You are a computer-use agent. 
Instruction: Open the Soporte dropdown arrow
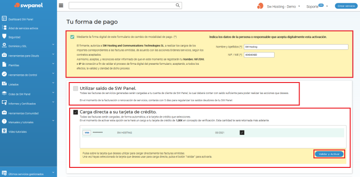(x=327, y=6)
